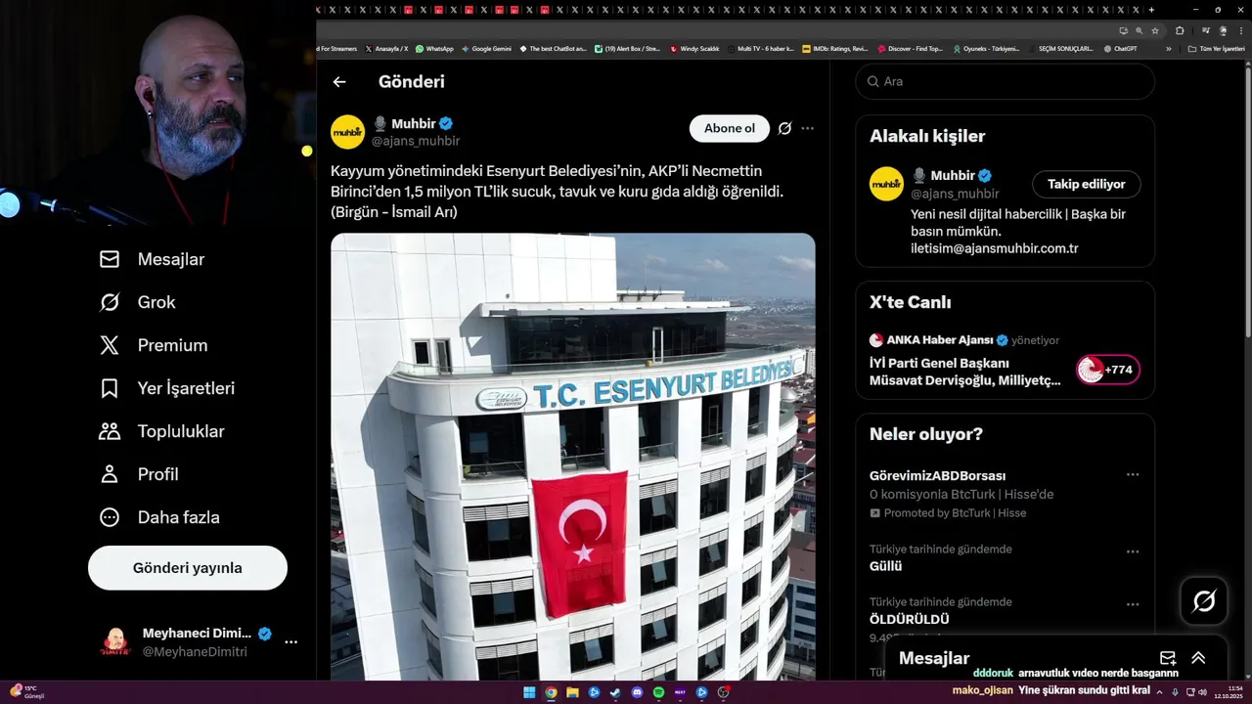
Task: Open the three-dot options beside Güllü trend
Action: 1133,551
